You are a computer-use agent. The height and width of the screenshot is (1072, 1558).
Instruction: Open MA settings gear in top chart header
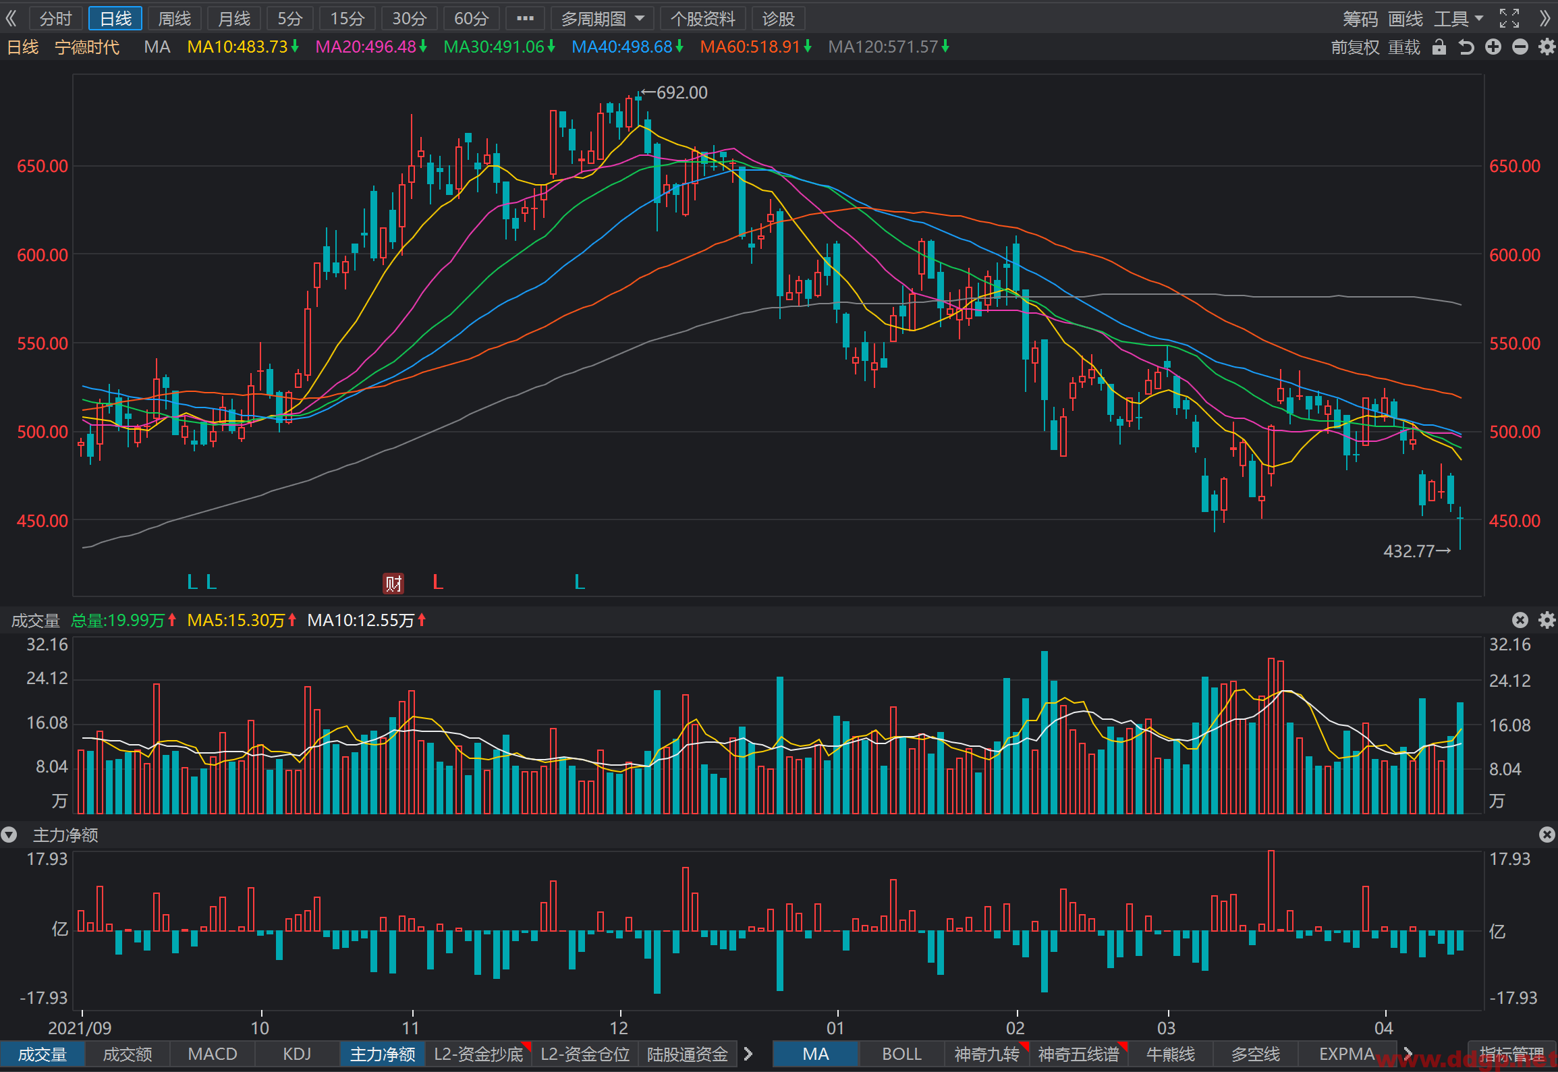point(1547,47)
